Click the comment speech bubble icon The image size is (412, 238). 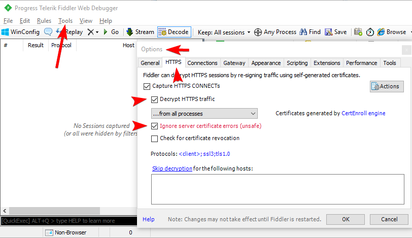[x=48, y=32]
